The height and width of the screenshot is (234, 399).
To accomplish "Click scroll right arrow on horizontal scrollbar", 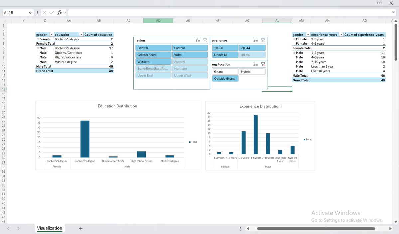I will click(x=391, y=229).
